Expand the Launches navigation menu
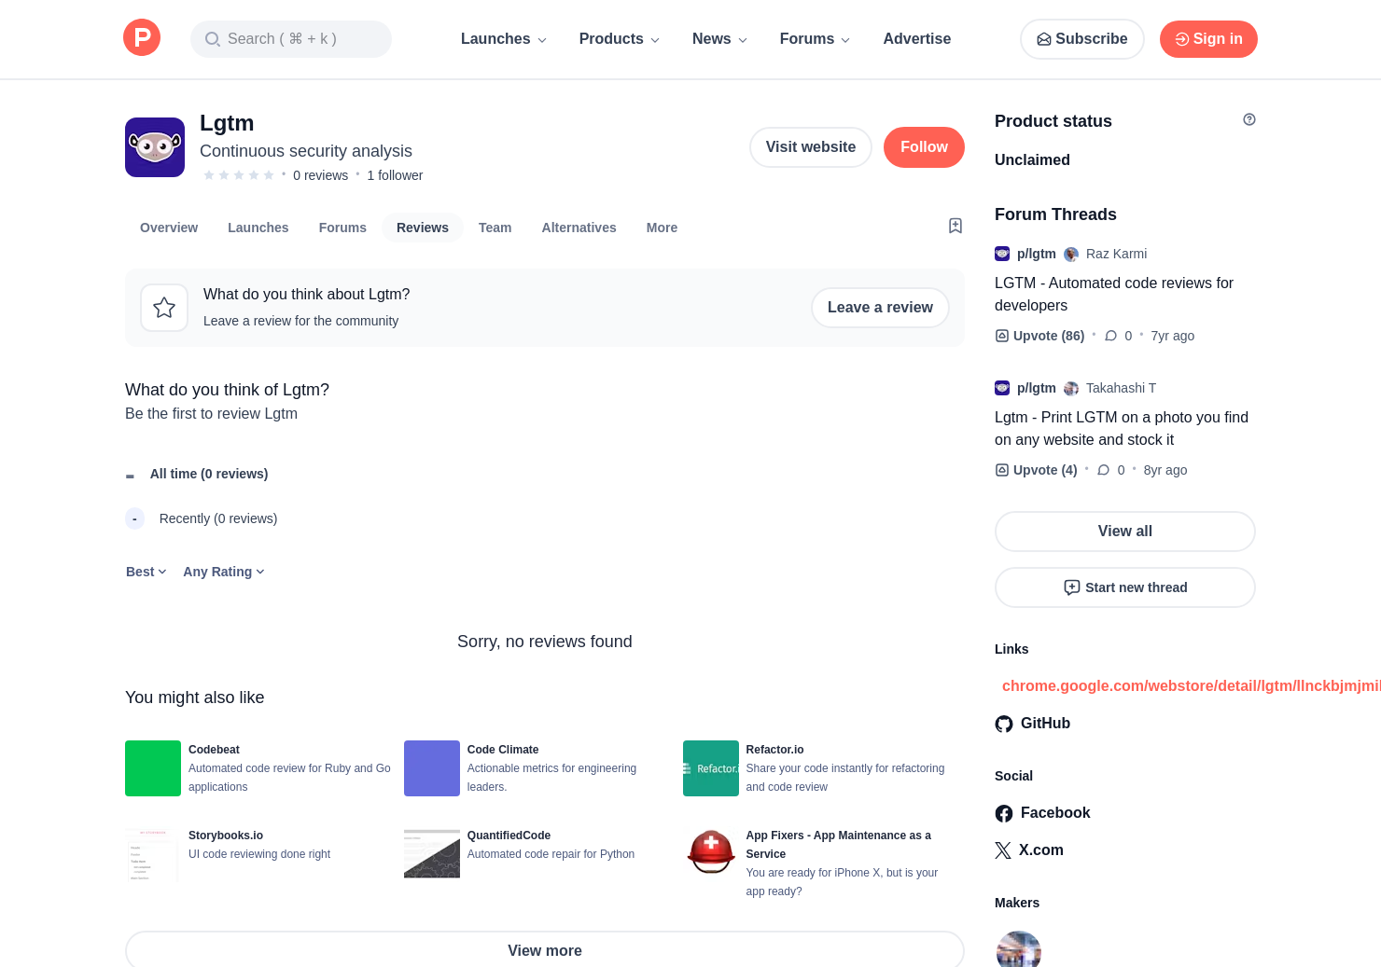The width and height of the screenshot is (1381, 967). 503,39
